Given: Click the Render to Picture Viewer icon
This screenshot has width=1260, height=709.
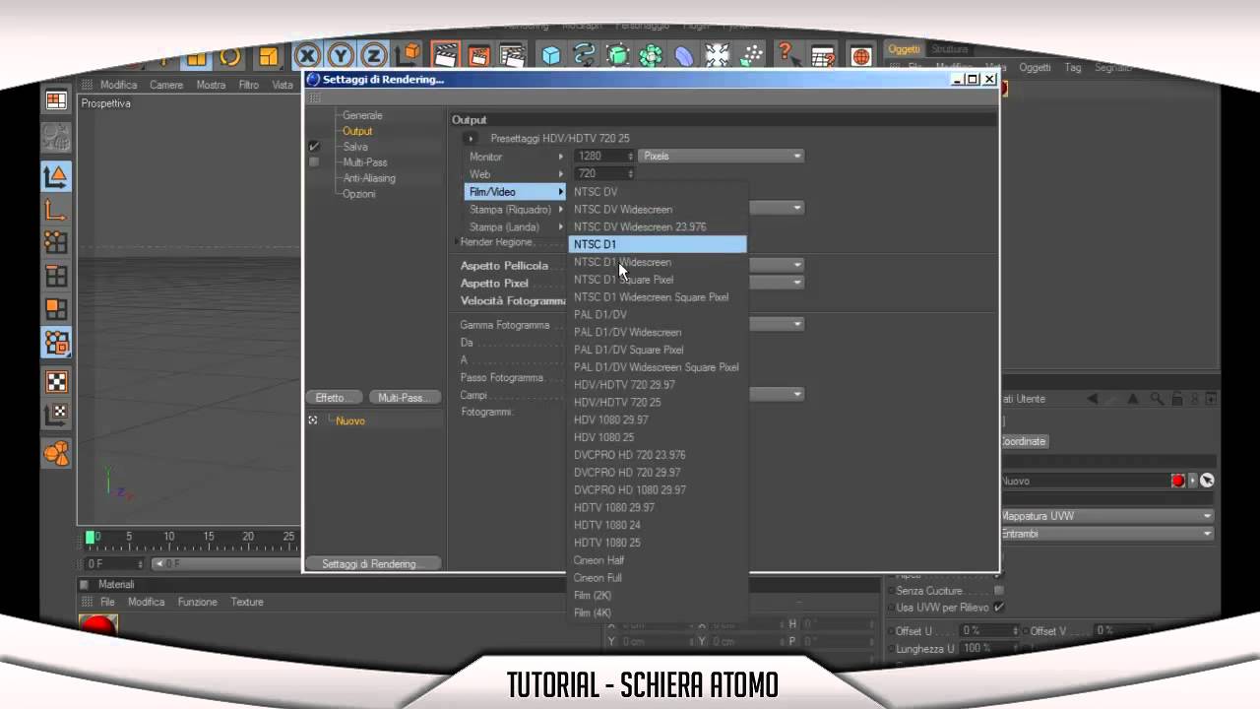Looking at the screenshot, I should (x=479, y=55).
